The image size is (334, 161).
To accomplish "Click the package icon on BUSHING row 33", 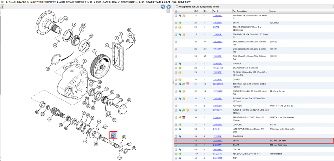I will click(x=183, y=99).
